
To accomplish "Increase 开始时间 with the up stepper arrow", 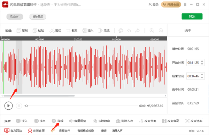I will [202, 61].
